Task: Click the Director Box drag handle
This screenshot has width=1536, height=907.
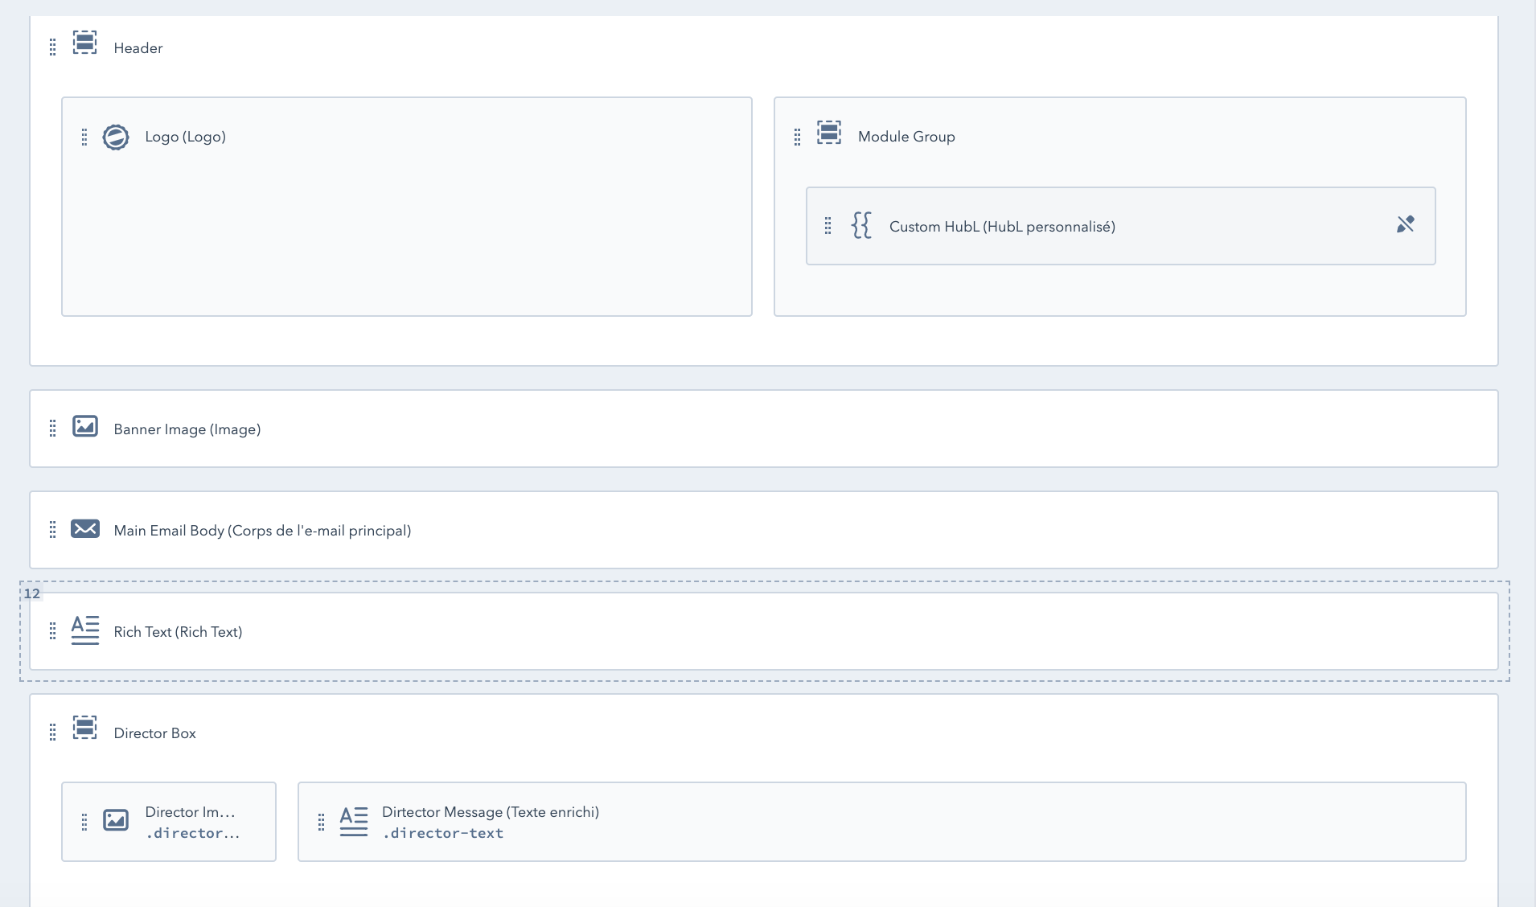Action: pos(53,733)
